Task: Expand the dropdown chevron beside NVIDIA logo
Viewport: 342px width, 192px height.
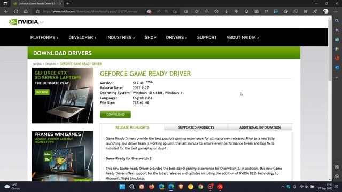Action: pos(42,22)
